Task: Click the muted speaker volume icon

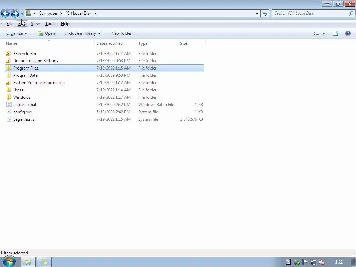Action: 322,262
